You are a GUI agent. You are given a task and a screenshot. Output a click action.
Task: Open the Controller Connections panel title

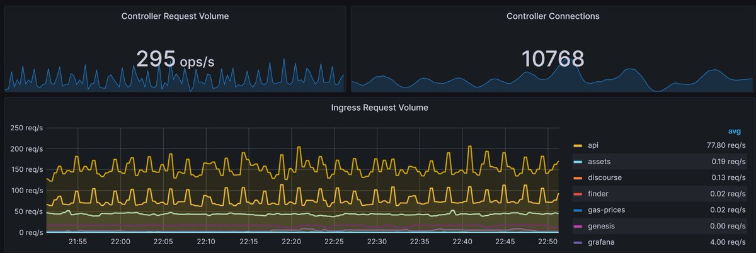tap(553, 16)
